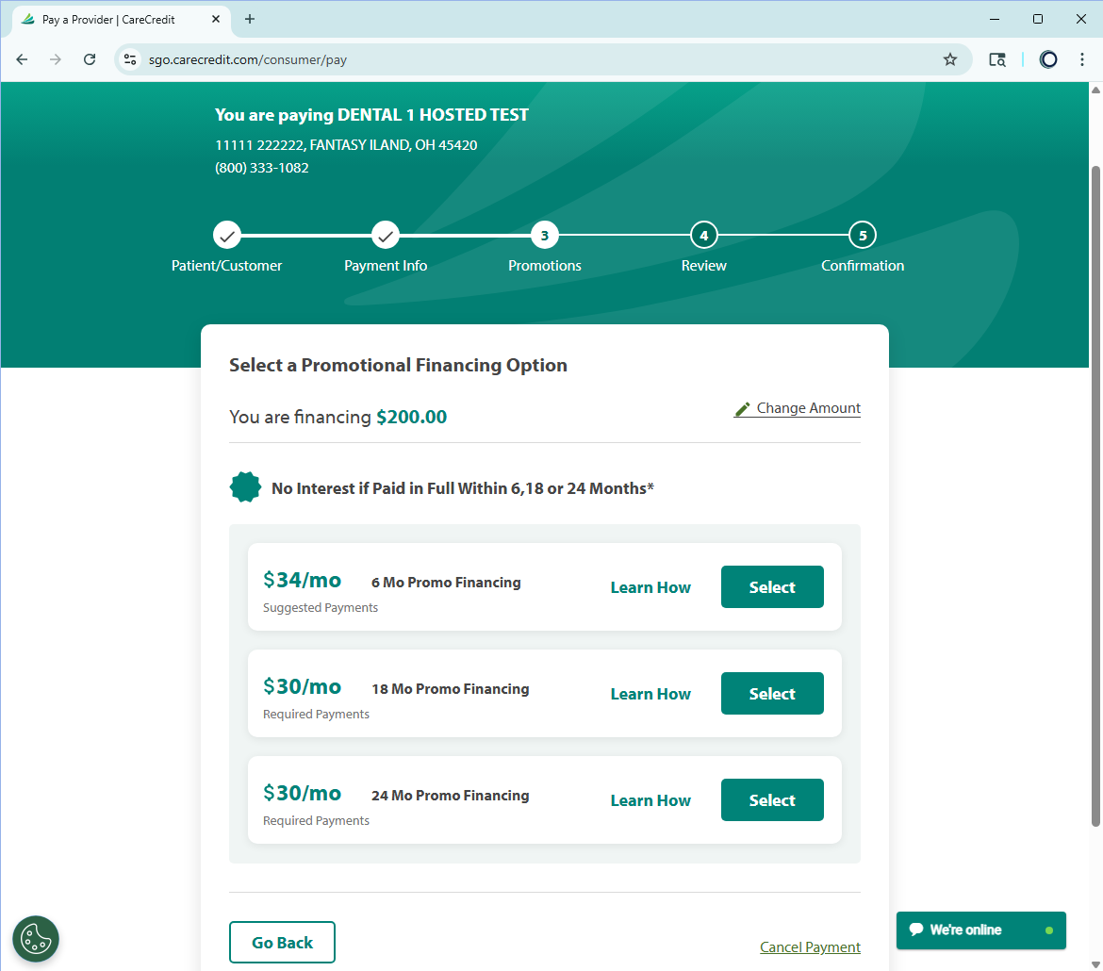Click the Review step 4 circle
Viewport: 1103px width, 971px height.
click(703, 236)
